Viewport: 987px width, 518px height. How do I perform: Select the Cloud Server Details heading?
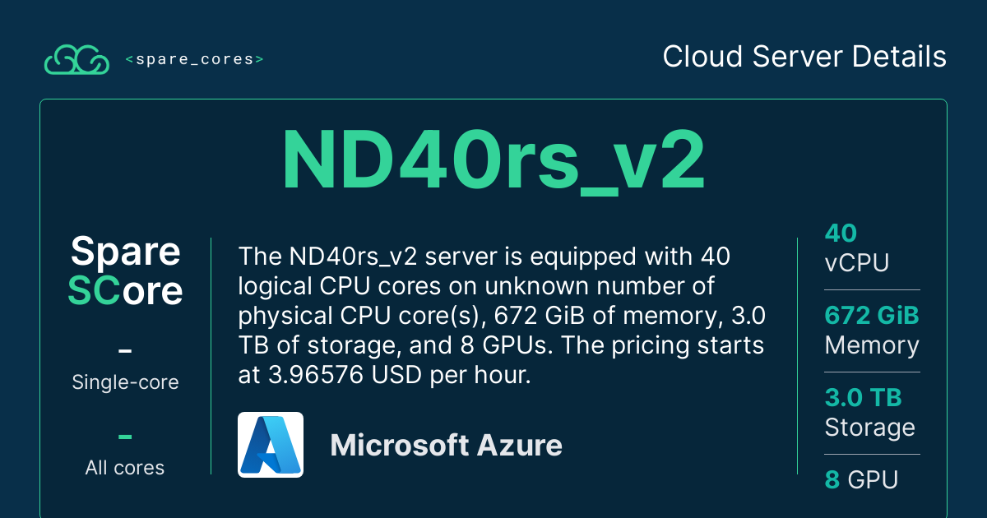804,58
